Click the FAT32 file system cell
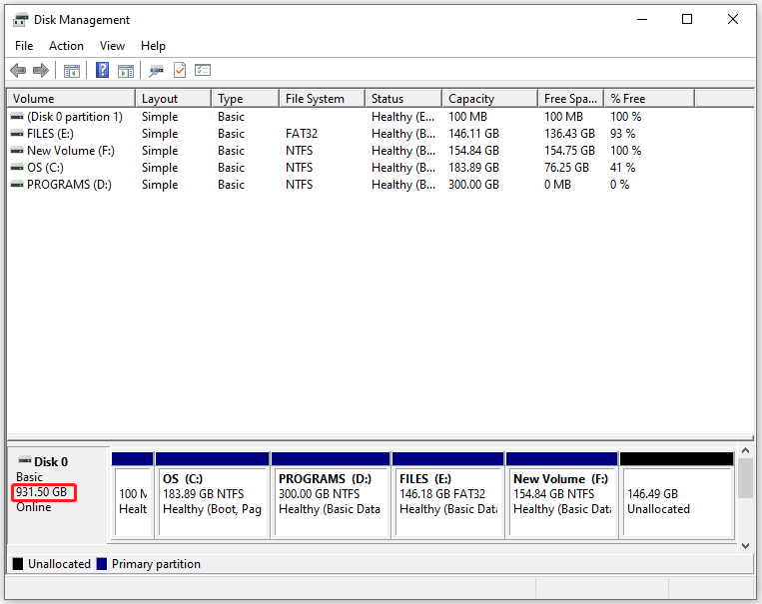This screenshot has width=762, height=604. click(302, 134)
